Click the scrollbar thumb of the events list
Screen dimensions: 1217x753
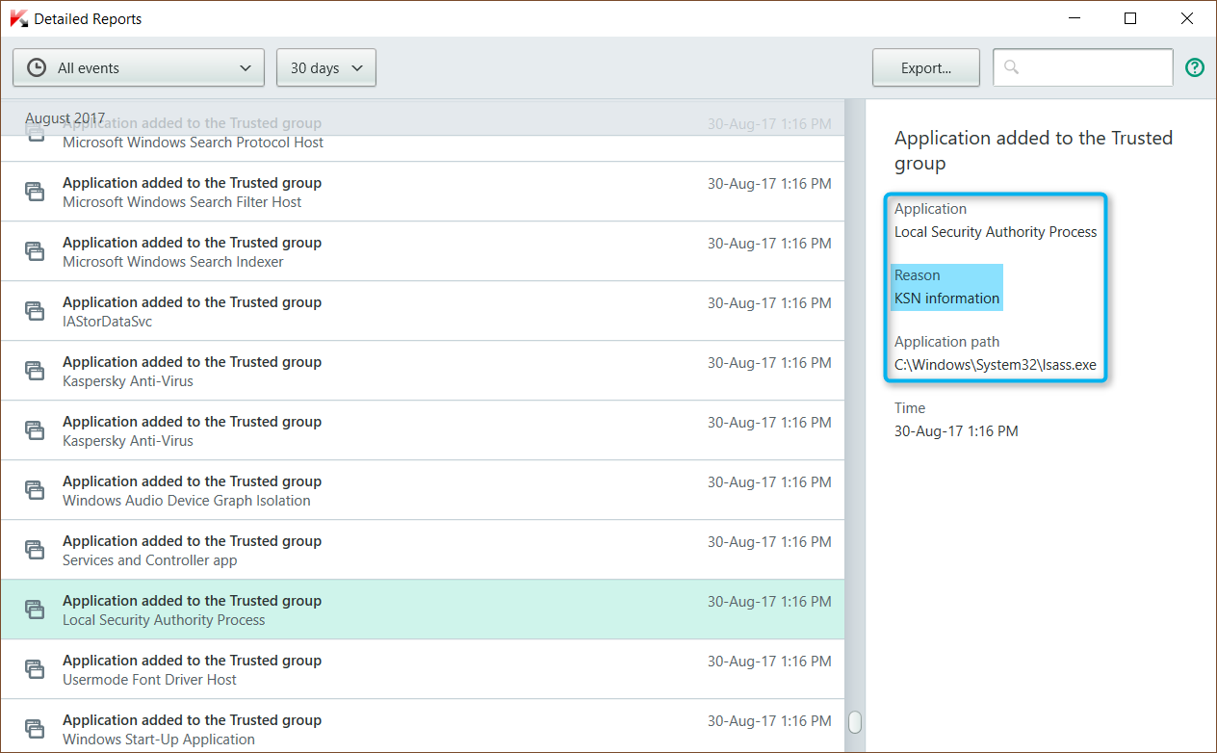(x=854, y=722)
